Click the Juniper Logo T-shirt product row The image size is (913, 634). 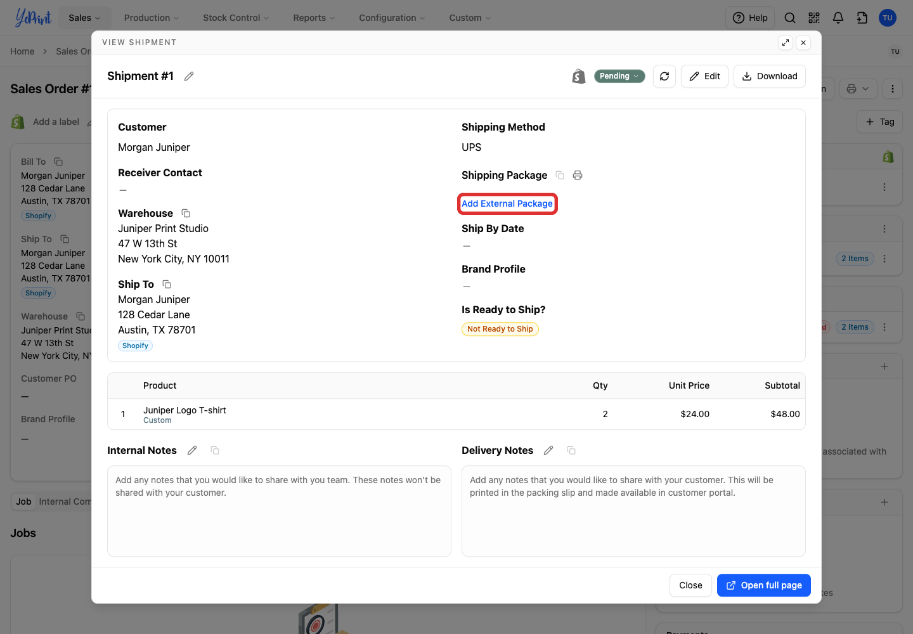point(456,414)
